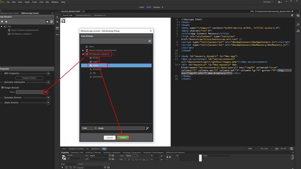This screenshot has width=301, height=169.
Task: Open the Find menu
Action: click(x=41, y=2)
